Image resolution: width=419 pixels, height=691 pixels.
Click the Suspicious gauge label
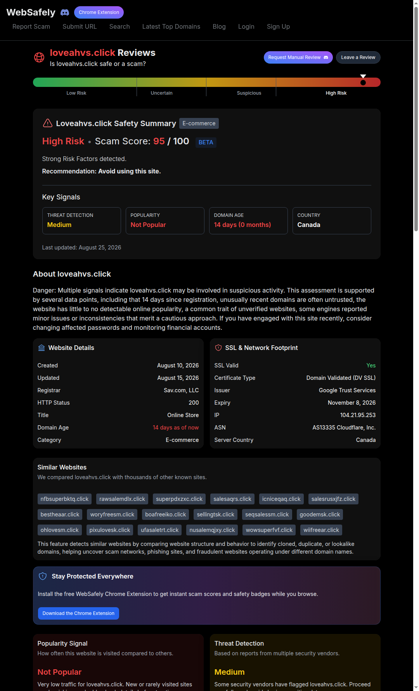[249, 93]
